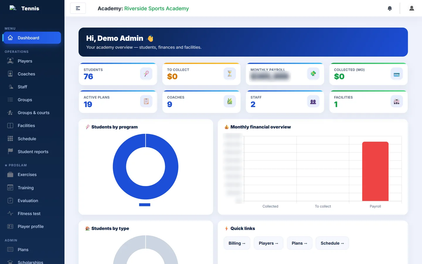Viewport: 422px width, 264px height.
Task: Click the Schedule grid icon in sidebar
Action: 10,138
